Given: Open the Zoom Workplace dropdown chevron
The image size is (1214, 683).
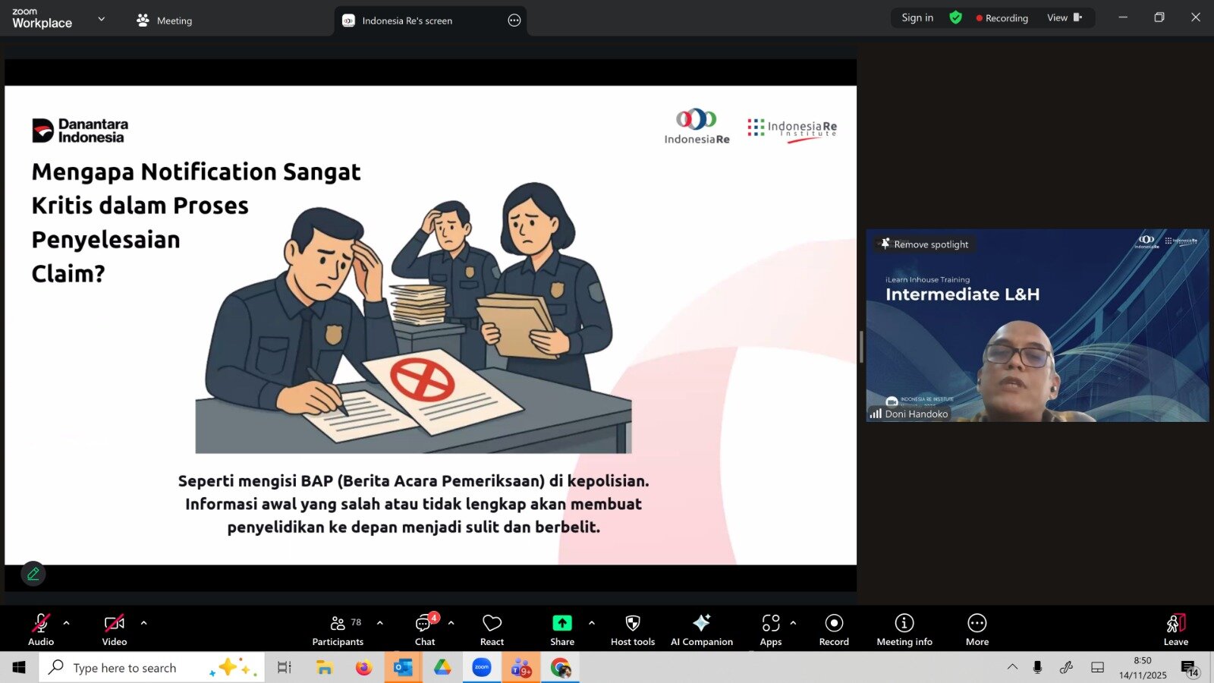Looking at the screenshot, I should [x=101, y=19].
